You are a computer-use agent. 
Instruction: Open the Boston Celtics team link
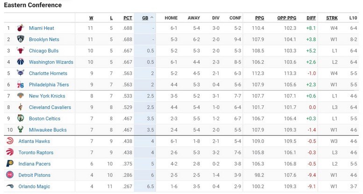point(44,118)
